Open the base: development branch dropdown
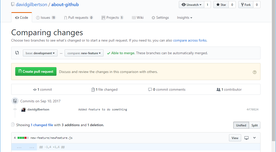 point(40,53)
